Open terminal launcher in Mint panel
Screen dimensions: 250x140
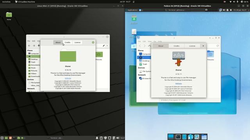click(14, 138)
